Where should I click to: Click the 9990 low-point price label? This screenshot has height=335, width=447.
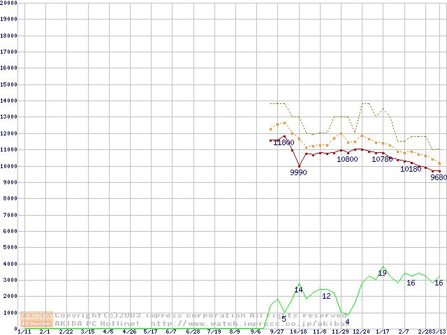(x=298, y=172)
